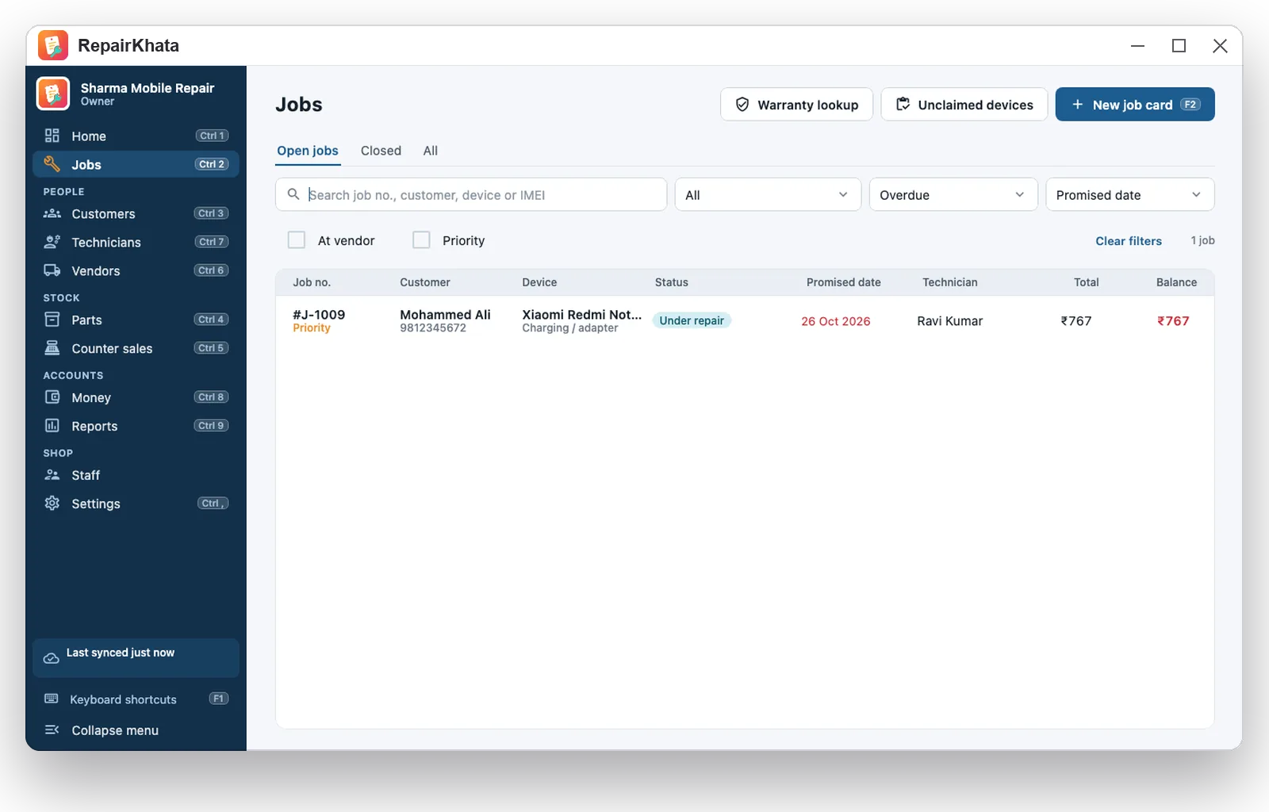Click the Promised date column header
Screen dimensions: 1269x812
pos(843,282)
